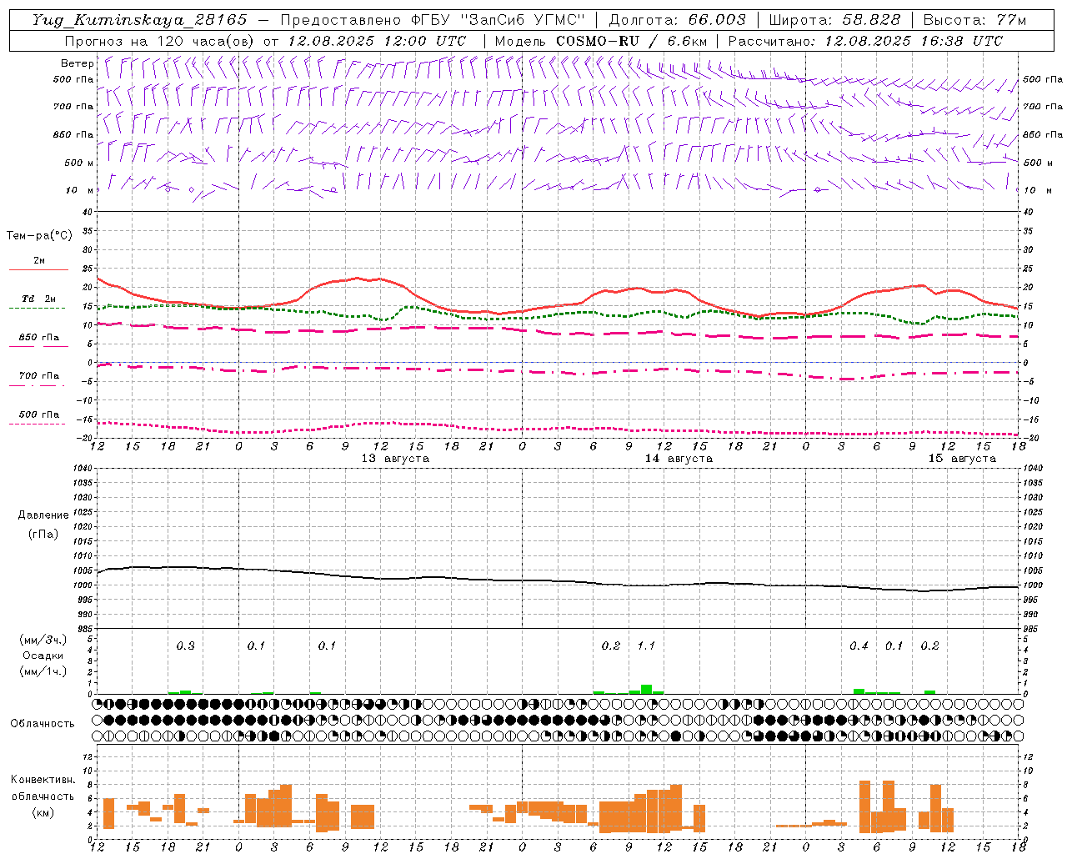Click the 1.1 precipitation amount
Screen dimensions: 1067x854
tap(646, 646)
